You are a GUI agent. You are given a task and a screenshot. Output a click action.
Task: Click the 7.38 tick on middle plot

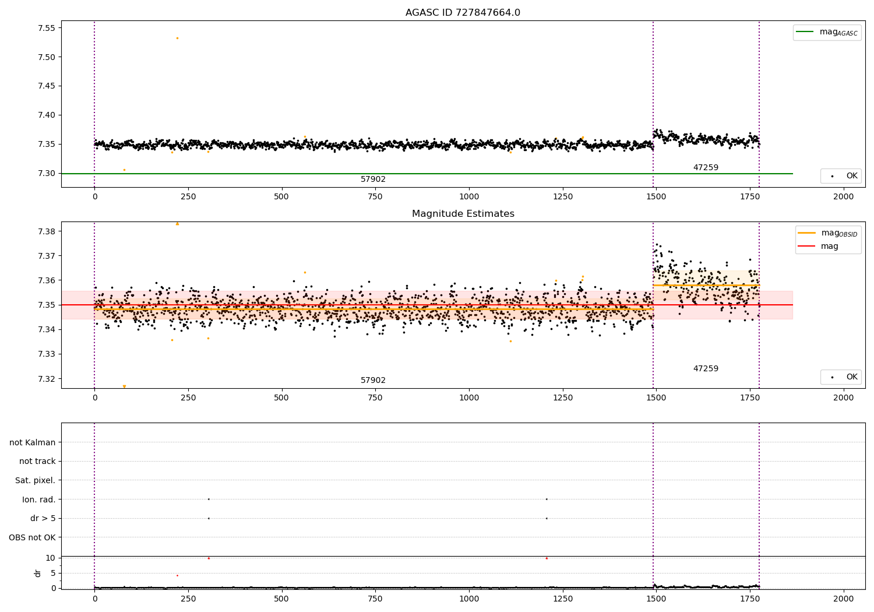tap(45, 231)
